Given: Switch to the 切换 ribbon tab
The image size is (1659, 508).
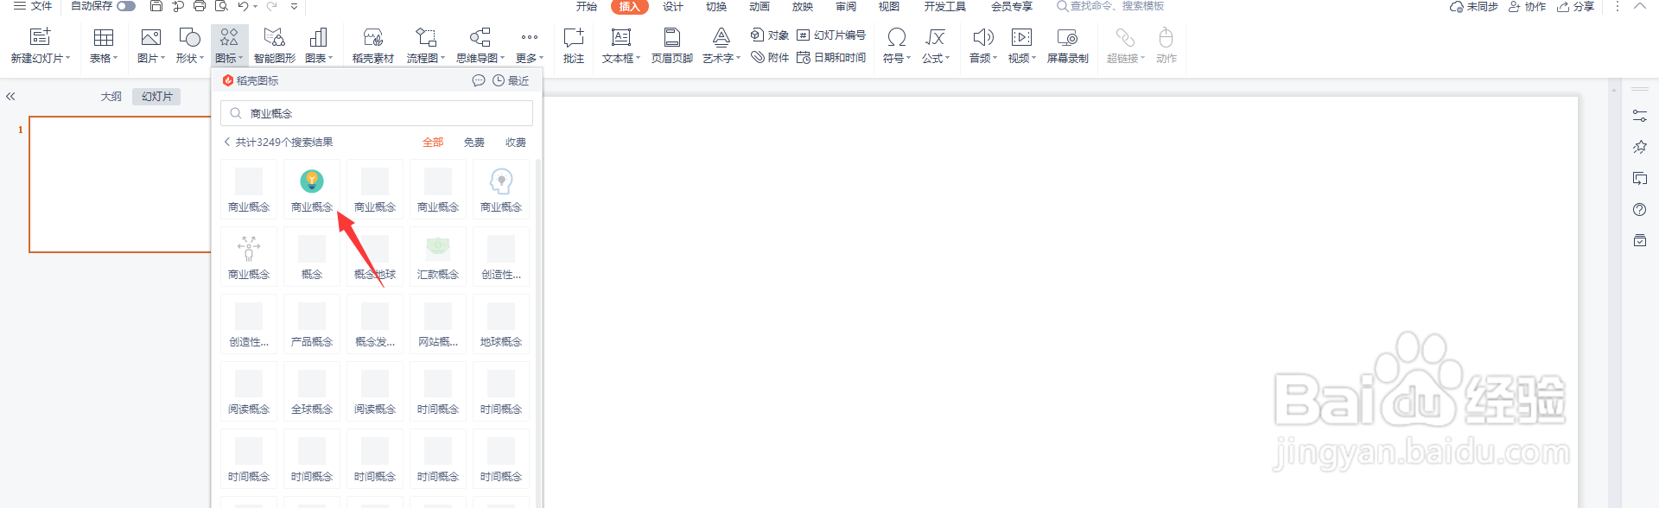Looking at the screenshot, I should pos(716,7).
